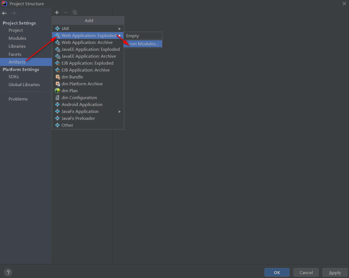
Task: Click the JavaEE Application: Archive icon
Action: (x=57, y=56)
